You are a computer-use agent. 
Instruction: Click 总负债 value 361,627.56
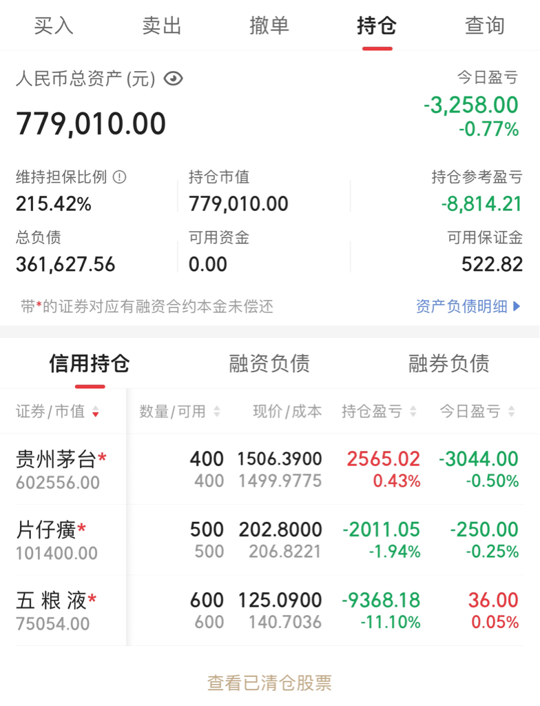tap(65, 264)
